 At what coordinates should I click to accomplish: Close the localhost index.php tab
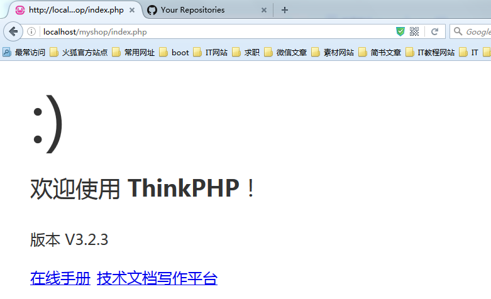[x=132, y=10]
